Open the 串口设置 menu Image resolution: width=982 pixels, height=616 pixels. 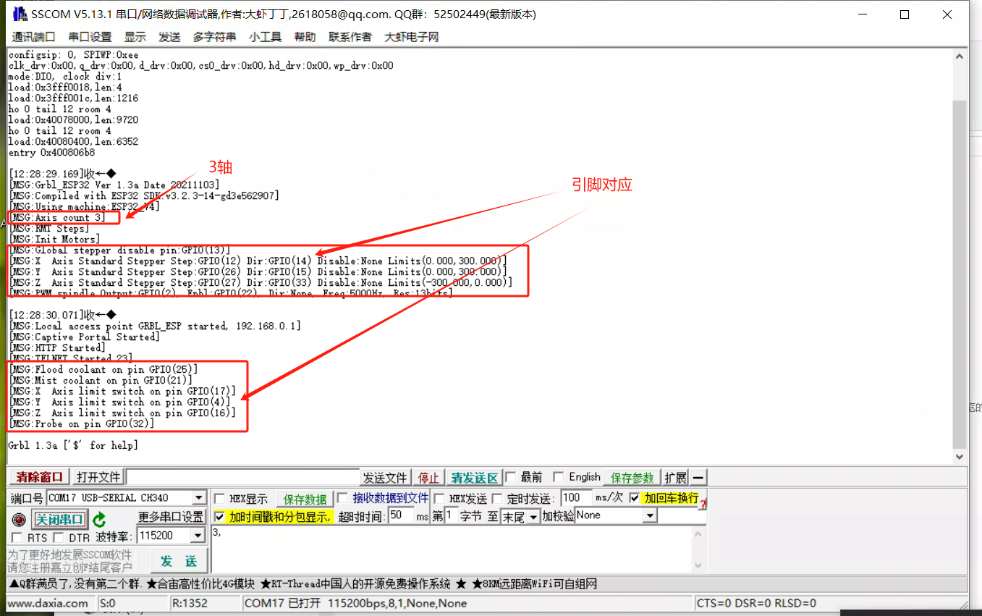[90, 36]
